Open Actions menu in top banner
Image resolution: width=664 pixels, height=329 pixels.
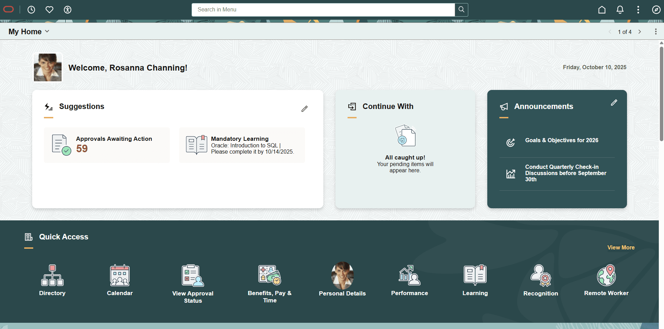click(638, 10)
